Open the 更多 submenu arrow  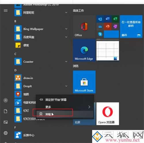[x=89, y=107]
